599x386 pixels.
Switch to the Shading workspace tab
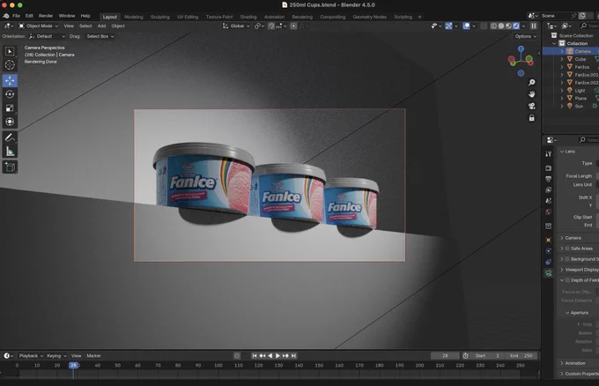tap(248, 17)
